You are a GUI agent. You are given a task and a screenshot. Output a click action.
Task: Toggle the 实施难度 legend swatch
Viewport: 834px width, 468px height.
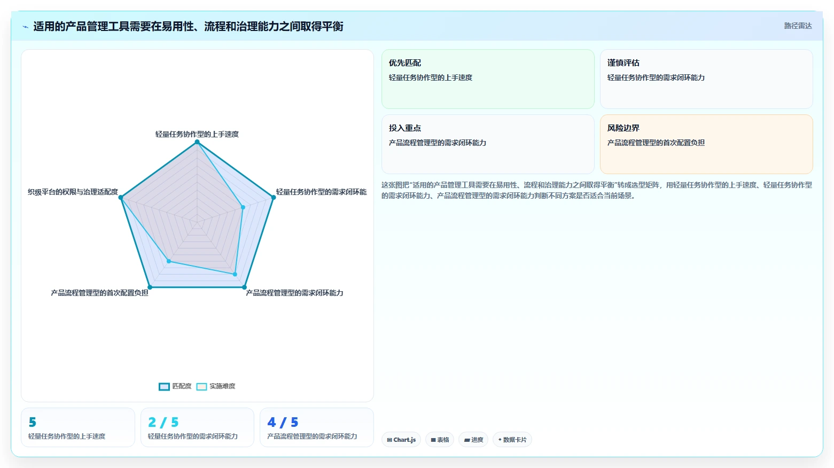(201, 386)
